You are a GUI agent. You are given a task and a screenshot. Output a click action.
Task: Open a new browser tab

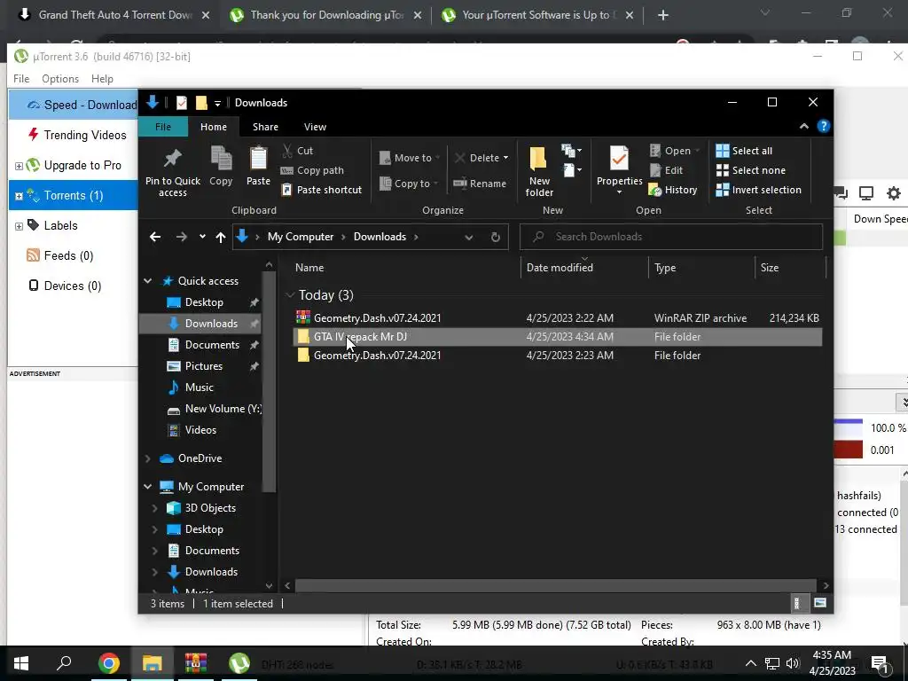[x=663, y=15]
